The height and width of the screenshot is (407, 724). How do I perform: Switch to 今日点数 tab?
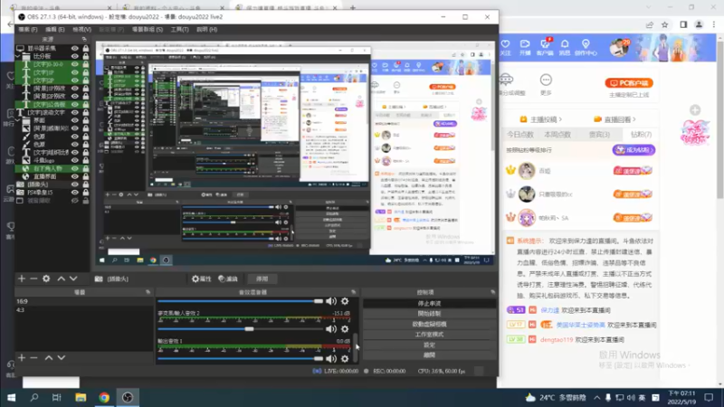(520, 134)
